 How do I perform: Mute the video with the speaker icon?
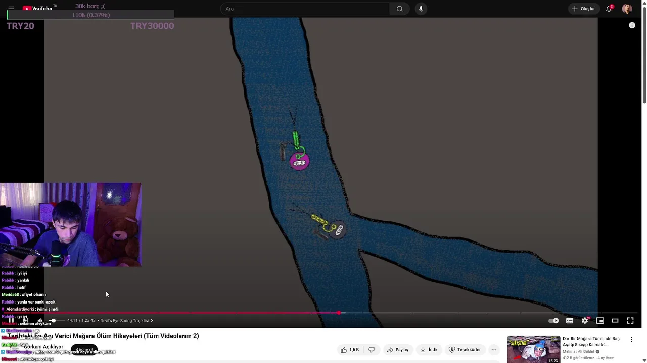point(40,320)
